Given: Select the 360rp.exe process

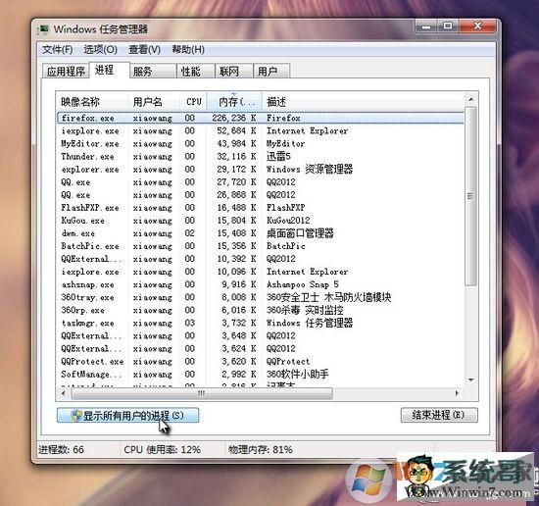Looking at the screenshot, I should click(x=261, y=310).
